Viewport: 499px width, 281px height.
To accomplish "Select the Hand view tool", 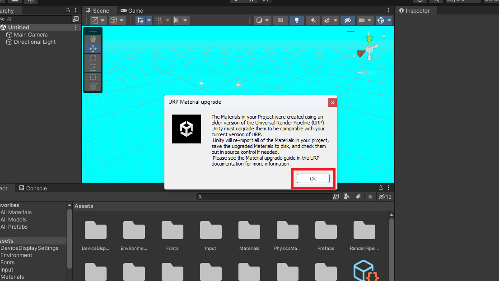I will [93, 39].
